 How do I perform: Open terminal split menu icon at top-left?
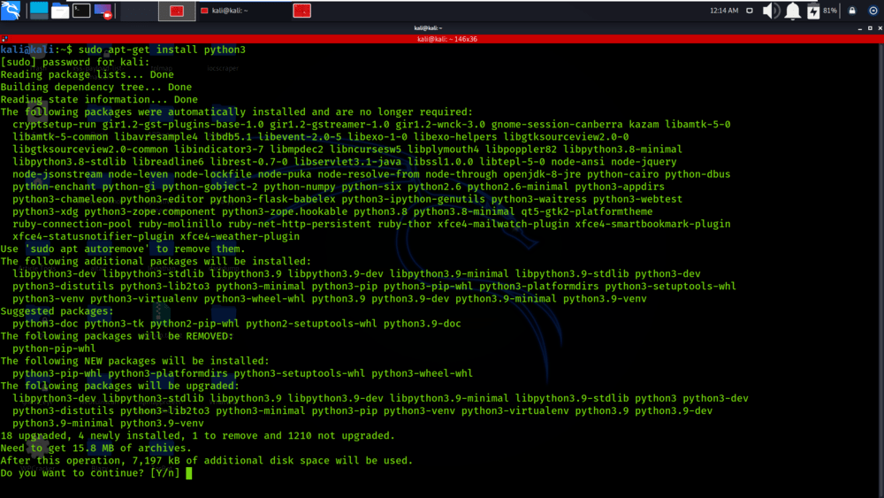[4, 39]
